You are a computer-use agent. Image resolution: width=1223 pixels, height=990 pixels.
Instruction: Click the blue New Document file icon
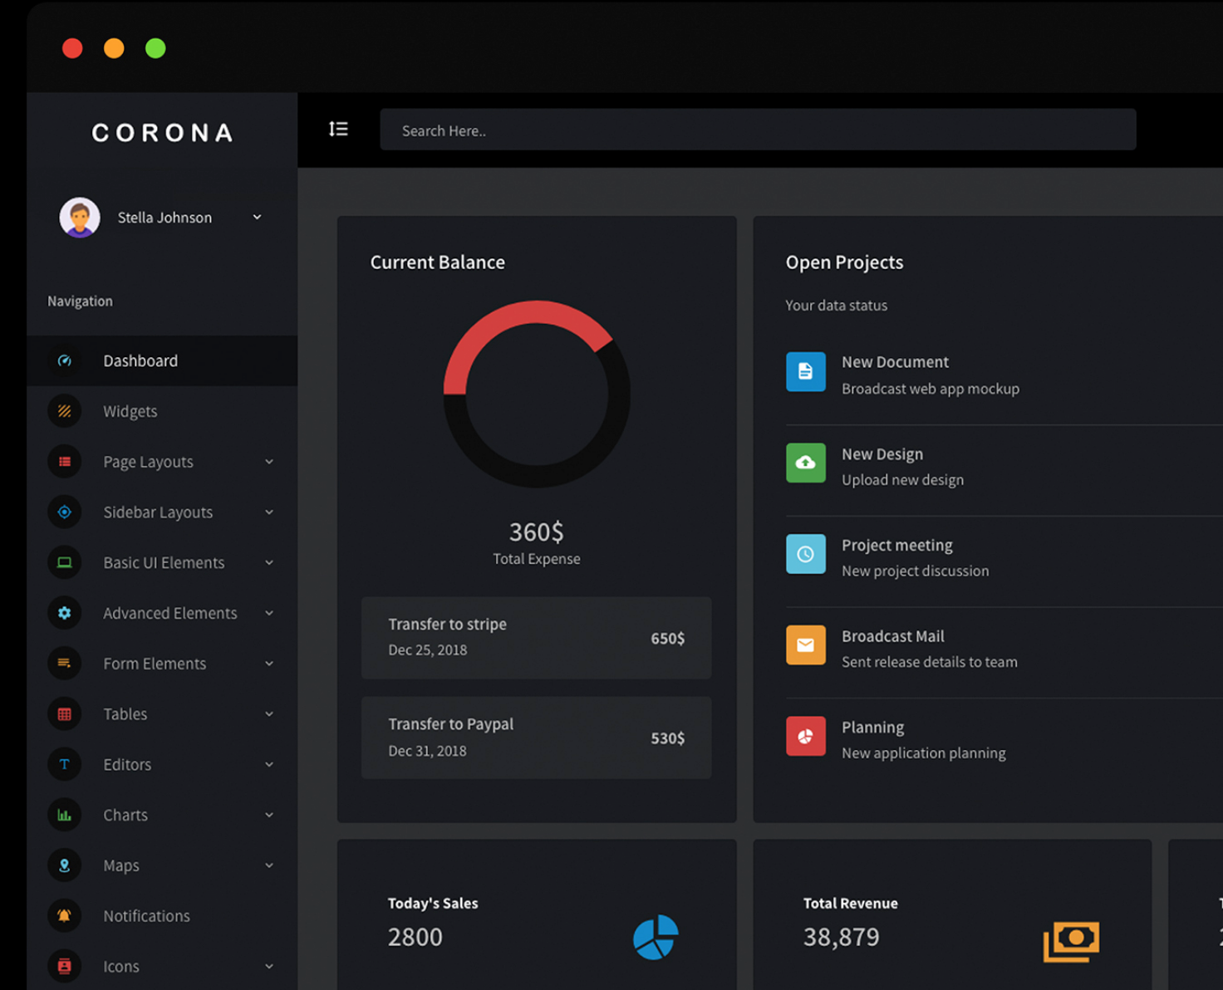pos(805,371)
